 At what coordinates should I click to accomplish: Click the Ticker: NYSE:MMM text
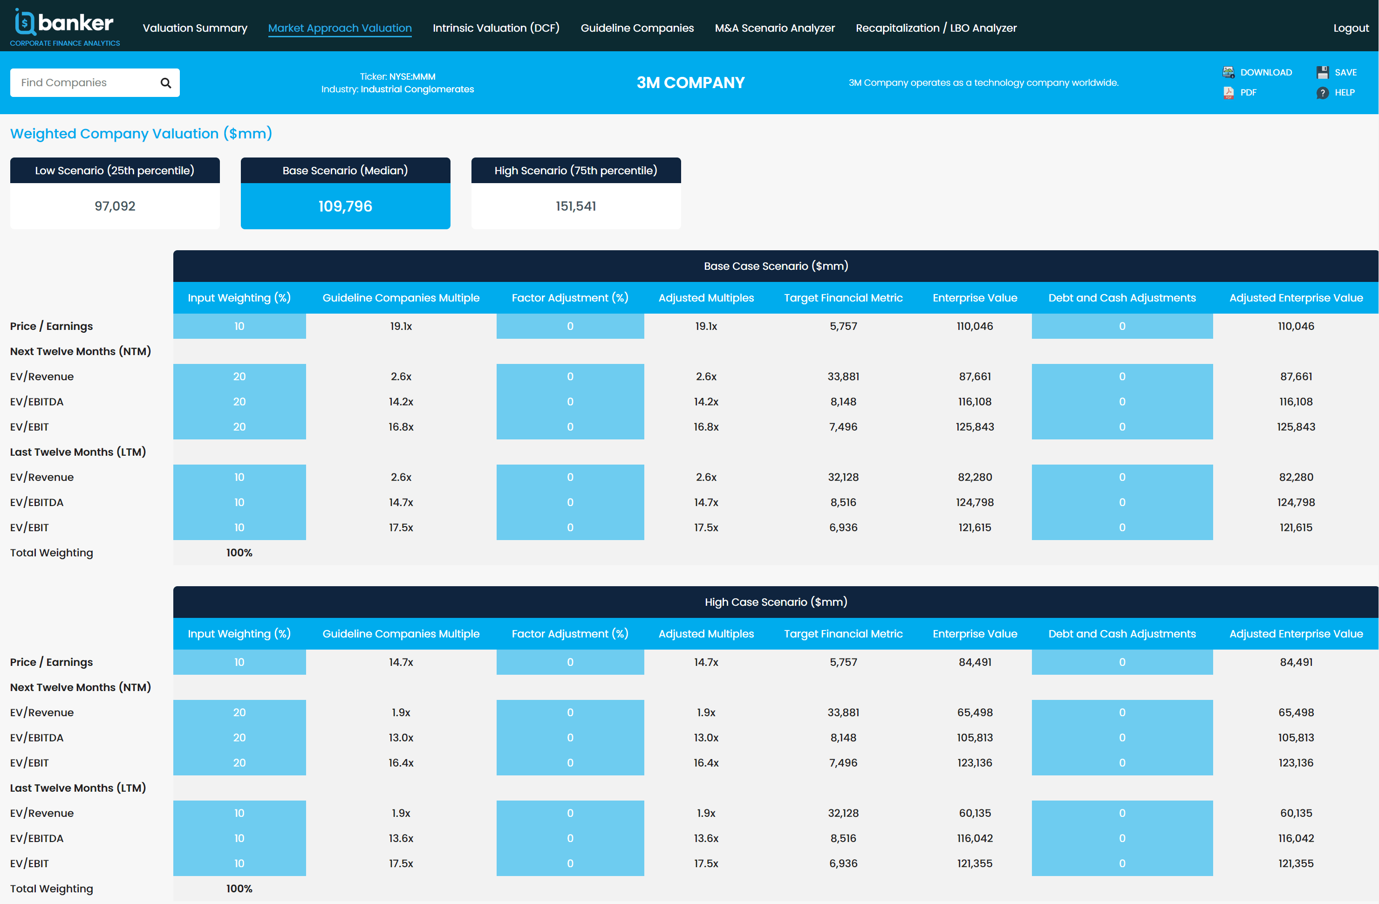397,76
